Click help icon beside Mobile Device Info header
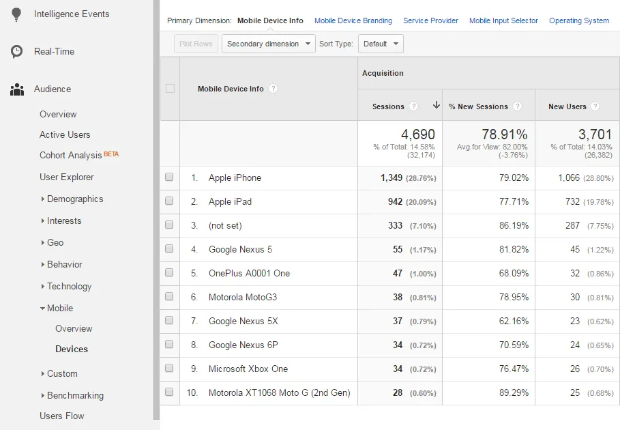 click(274, 89)
